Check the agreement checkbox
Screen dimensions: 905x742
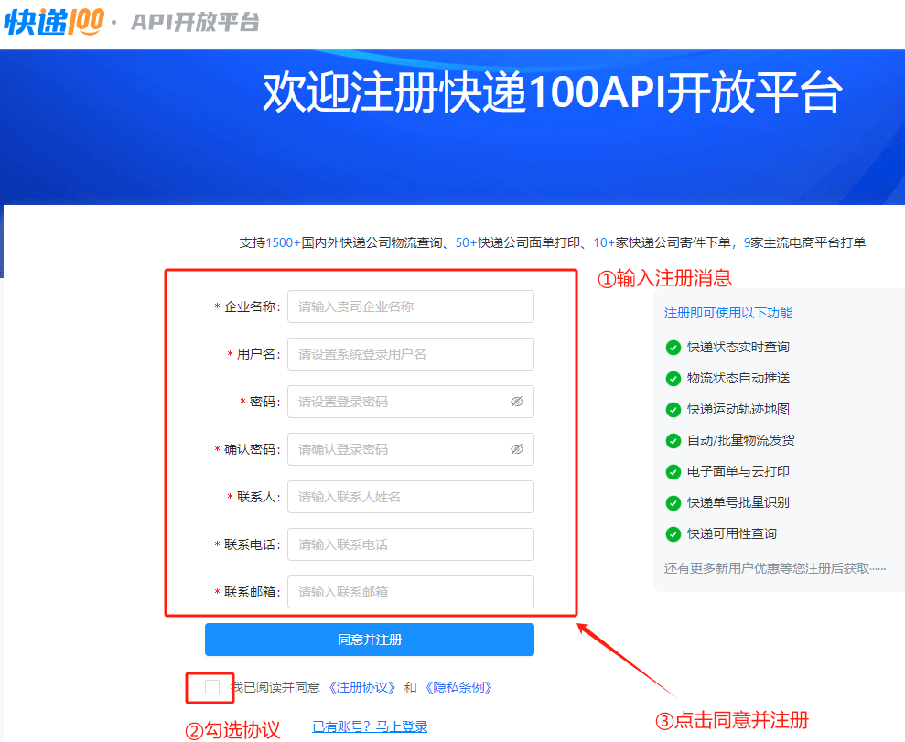[x=212, y=687]
